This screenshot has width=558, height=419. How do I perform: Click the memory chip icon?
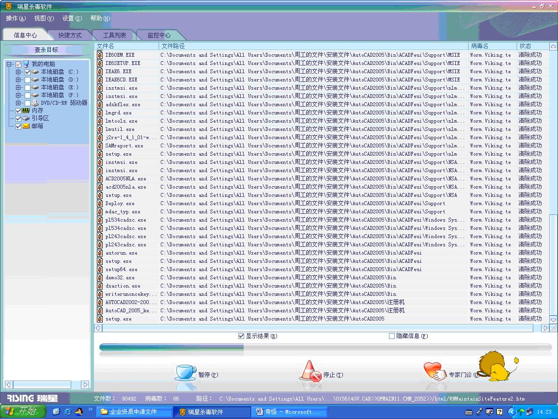tap(26, 111)
